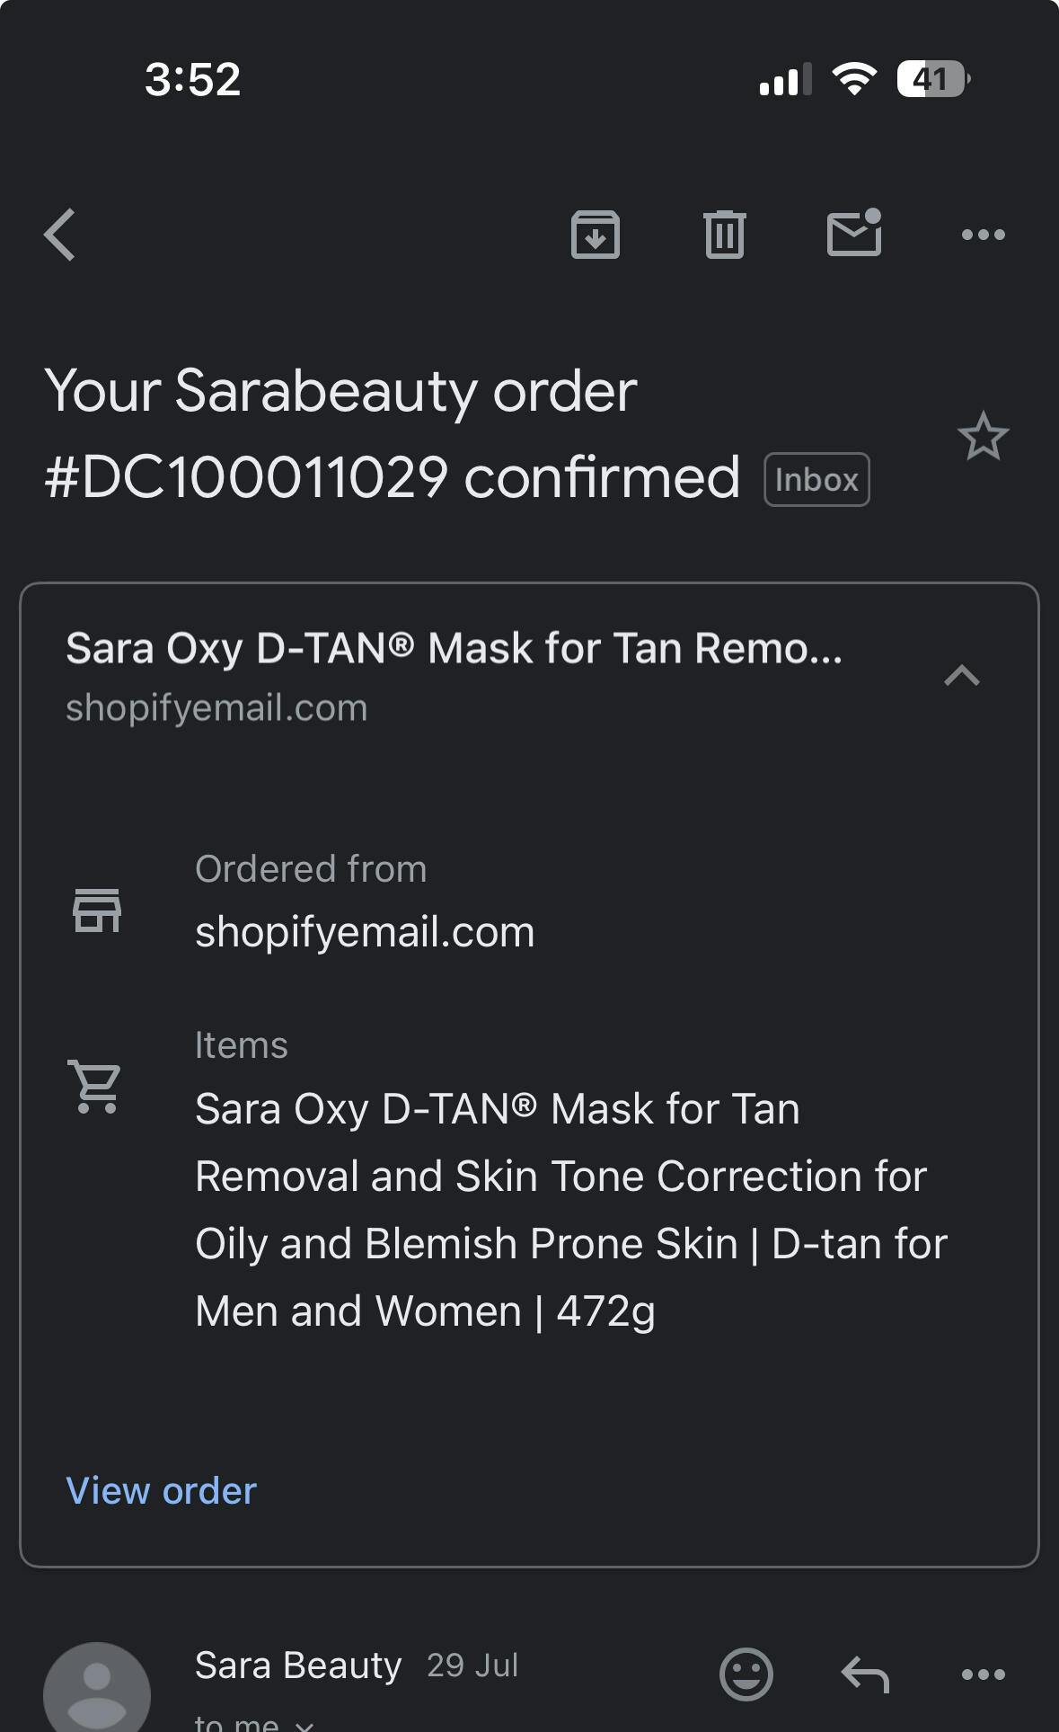Star the Sarabeauty order email
The width and height of the screenshot is (1059, 1732).
click(983, 437)
